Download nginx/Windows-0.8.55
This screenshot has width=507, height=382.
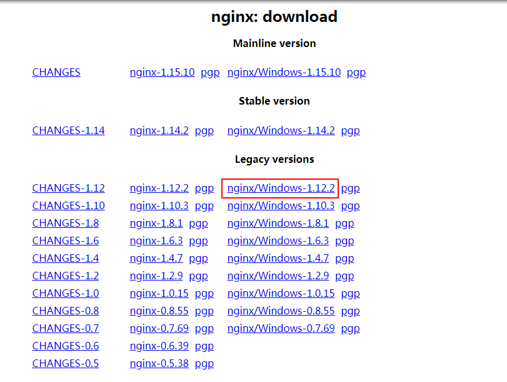(281, 311)
